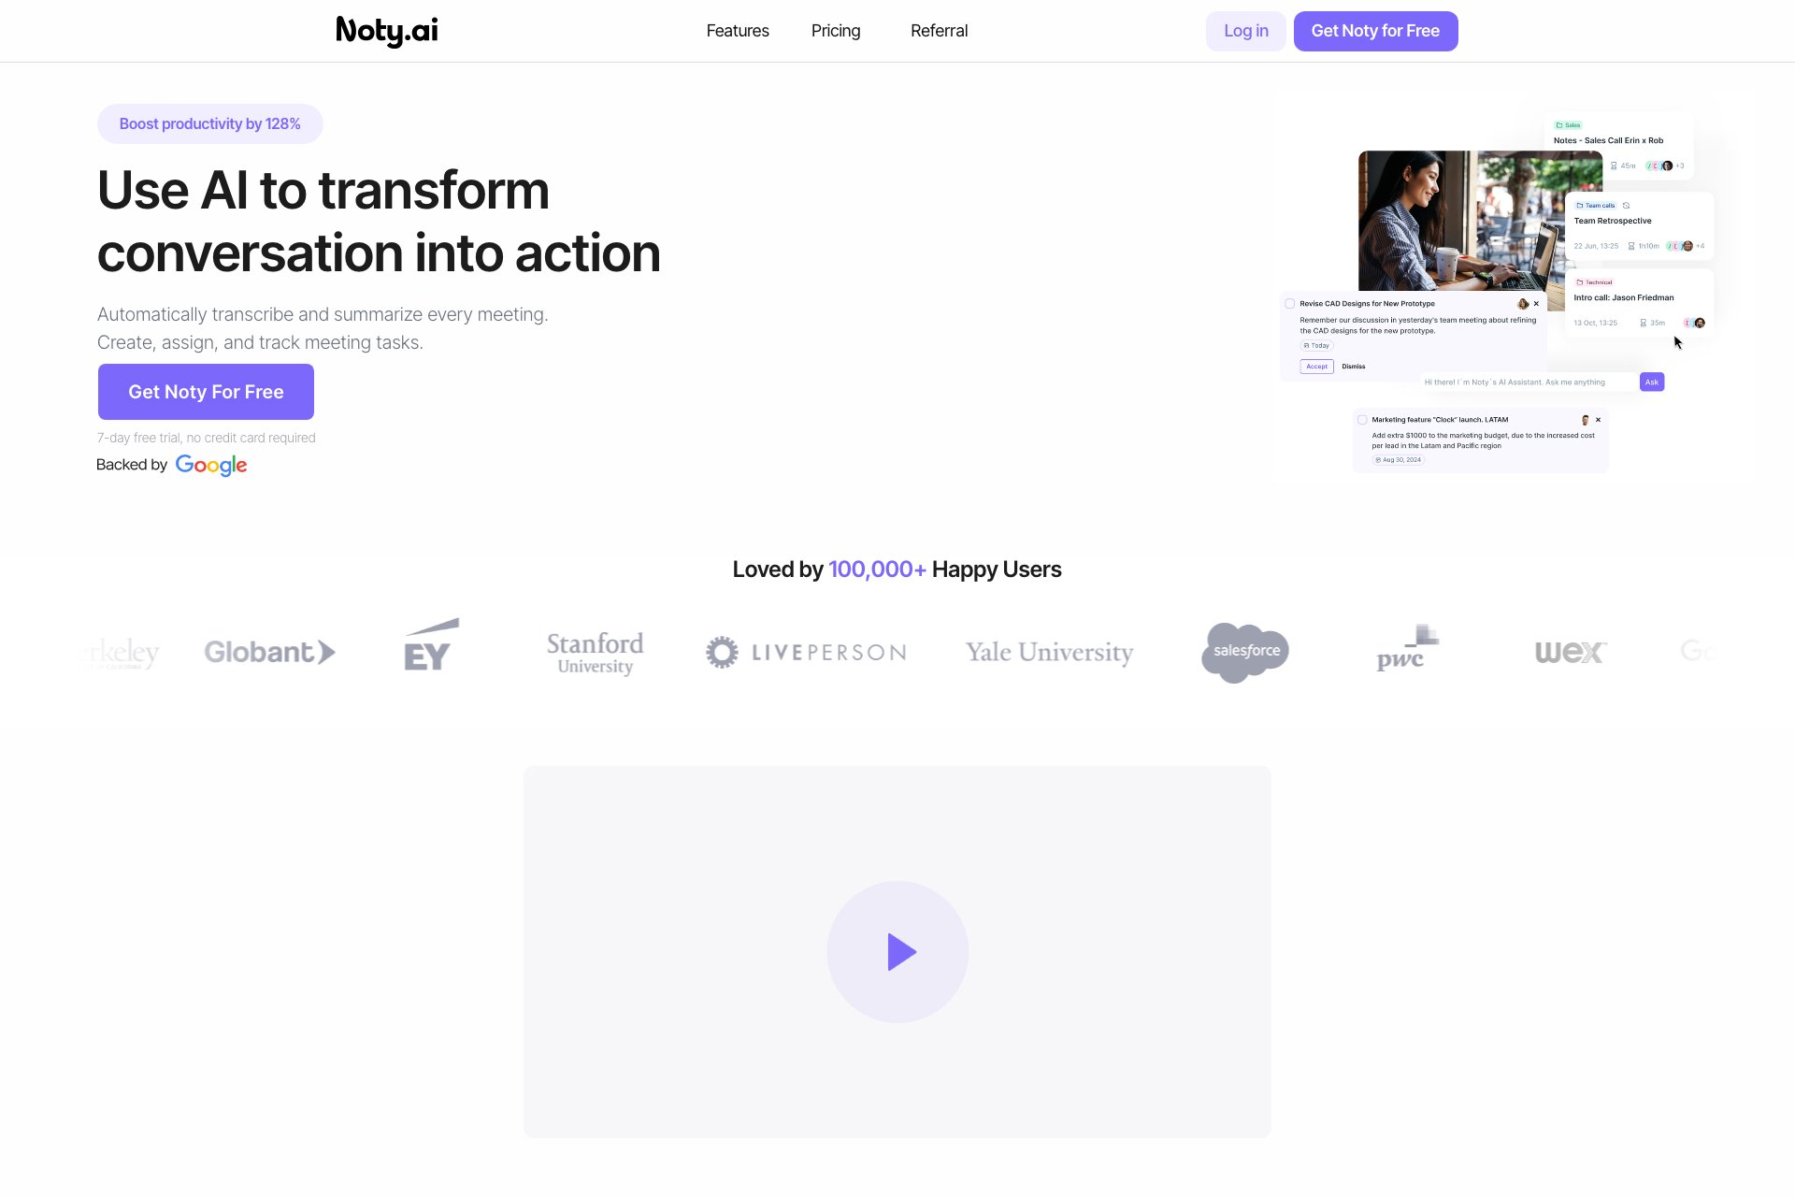
Task: Open the Pricing page from navigation
Action: (x=835, y=31)
